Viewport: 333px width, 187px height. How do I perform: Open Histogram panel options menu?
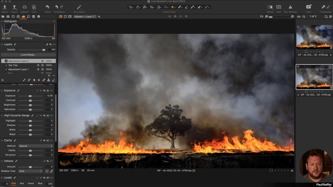tap(54, 21)
